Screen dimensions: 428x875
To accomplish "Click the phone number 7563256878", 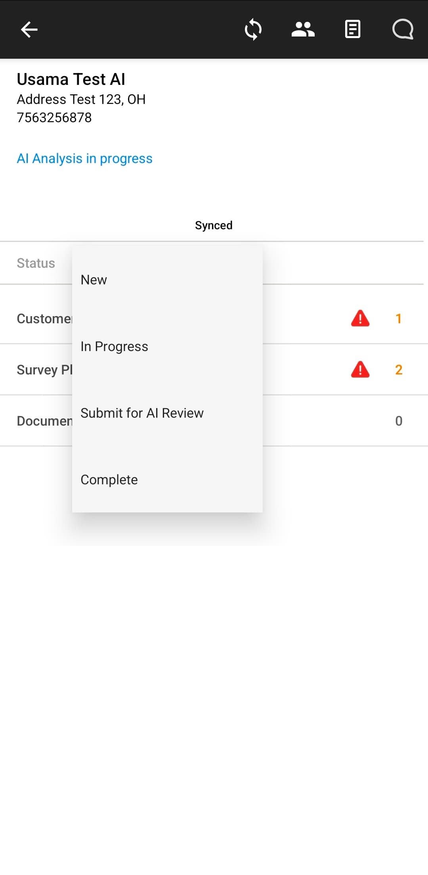I will pyautogui.click(x=54, y=117).
